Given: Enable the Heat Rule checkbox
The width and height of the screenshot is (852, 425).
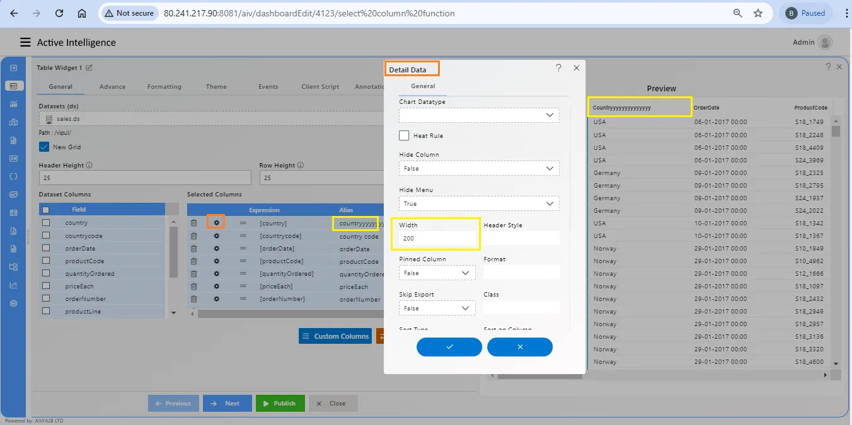Looking at the screenshot, I should 404,135.
